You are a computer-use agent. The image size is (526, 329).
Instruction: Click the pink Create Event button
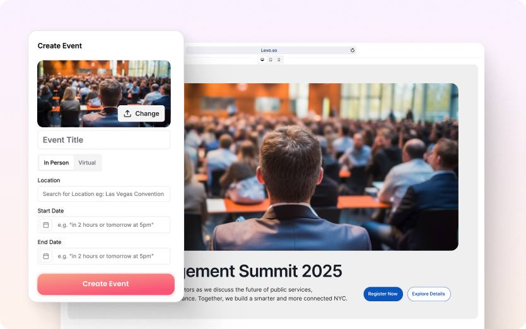106,284
